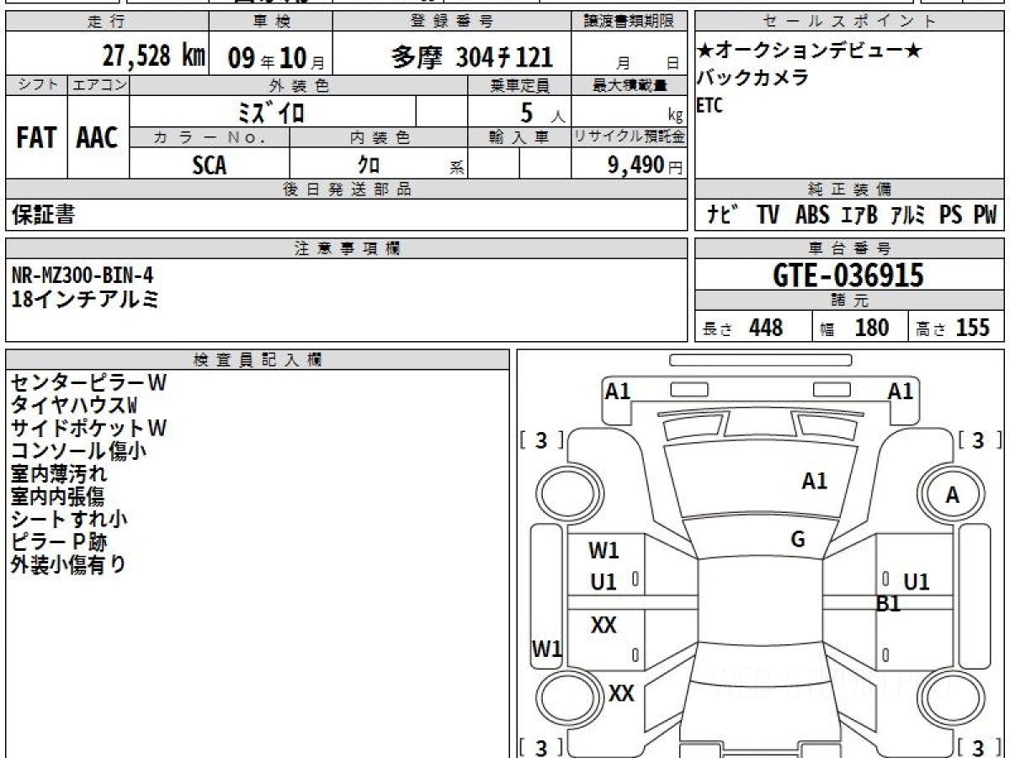The width and height of the screenshot is (1010, 758).
Task: Click the TV equipment label
Action: tap(767, 215)
